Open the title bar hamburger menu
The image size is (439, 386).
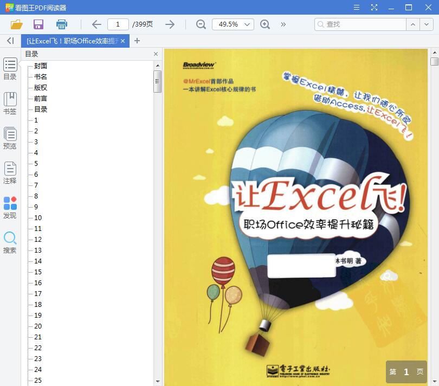[357, 7]
